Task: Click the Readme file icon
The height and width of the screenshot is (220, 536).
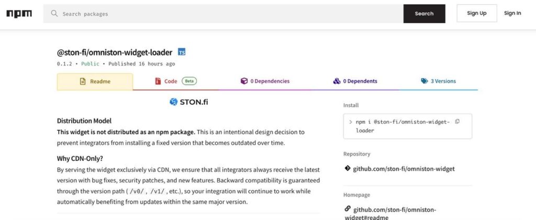Action: pos(82,81)
